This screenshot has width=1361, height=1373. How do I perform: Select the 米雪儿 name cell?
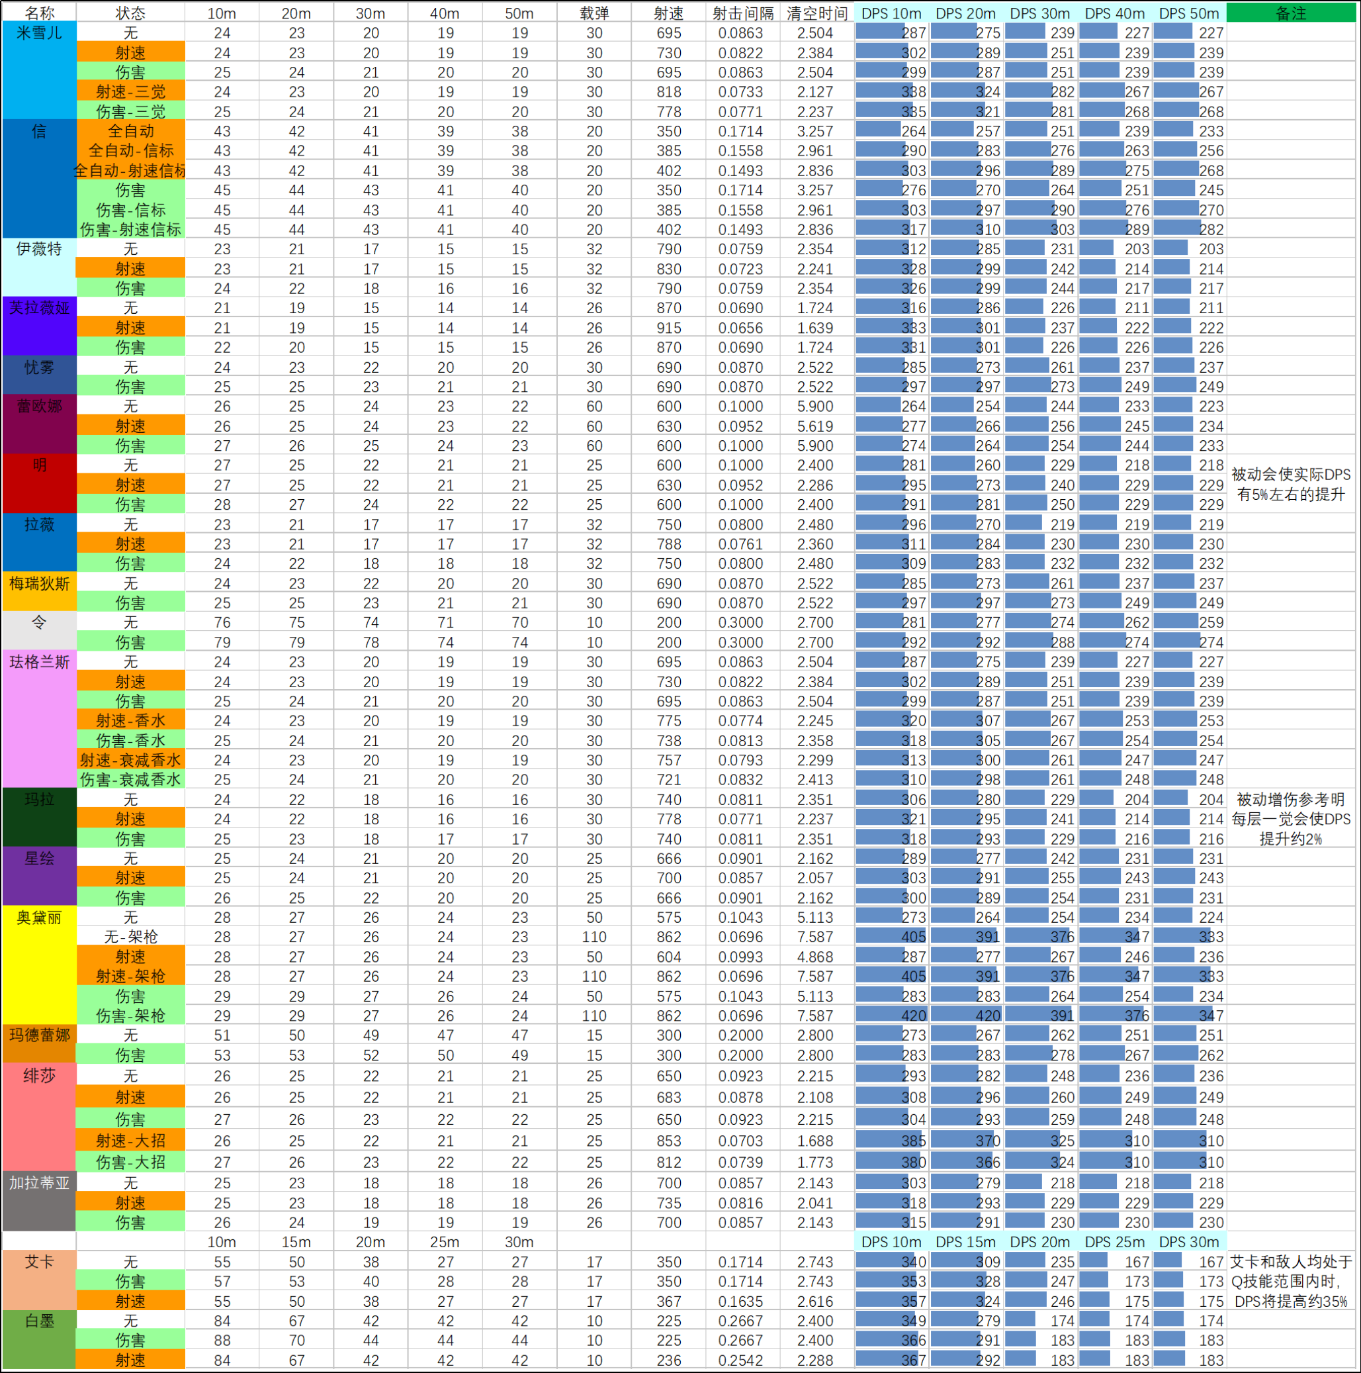(x=39, y=70)
